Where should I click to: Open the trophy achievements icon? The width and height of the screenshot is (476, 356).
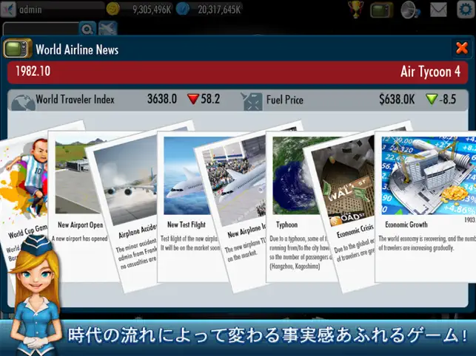tap(355, 10)
